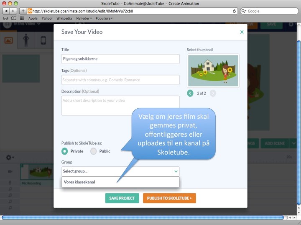Open the In this Video dropdown
This screenshot has width=301, height=225.
coord(27,24)
